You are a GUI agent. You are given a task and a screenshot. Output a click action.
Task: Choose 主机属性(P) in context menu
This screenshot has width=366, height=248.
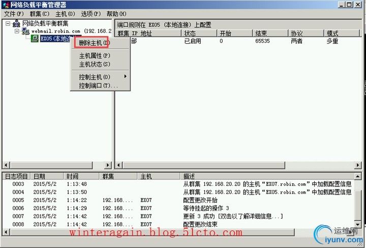pos(95,56)
